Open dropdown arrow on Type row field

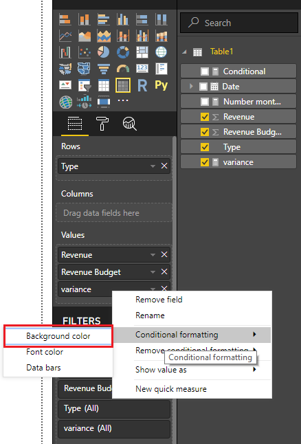[x=153, y=166]
